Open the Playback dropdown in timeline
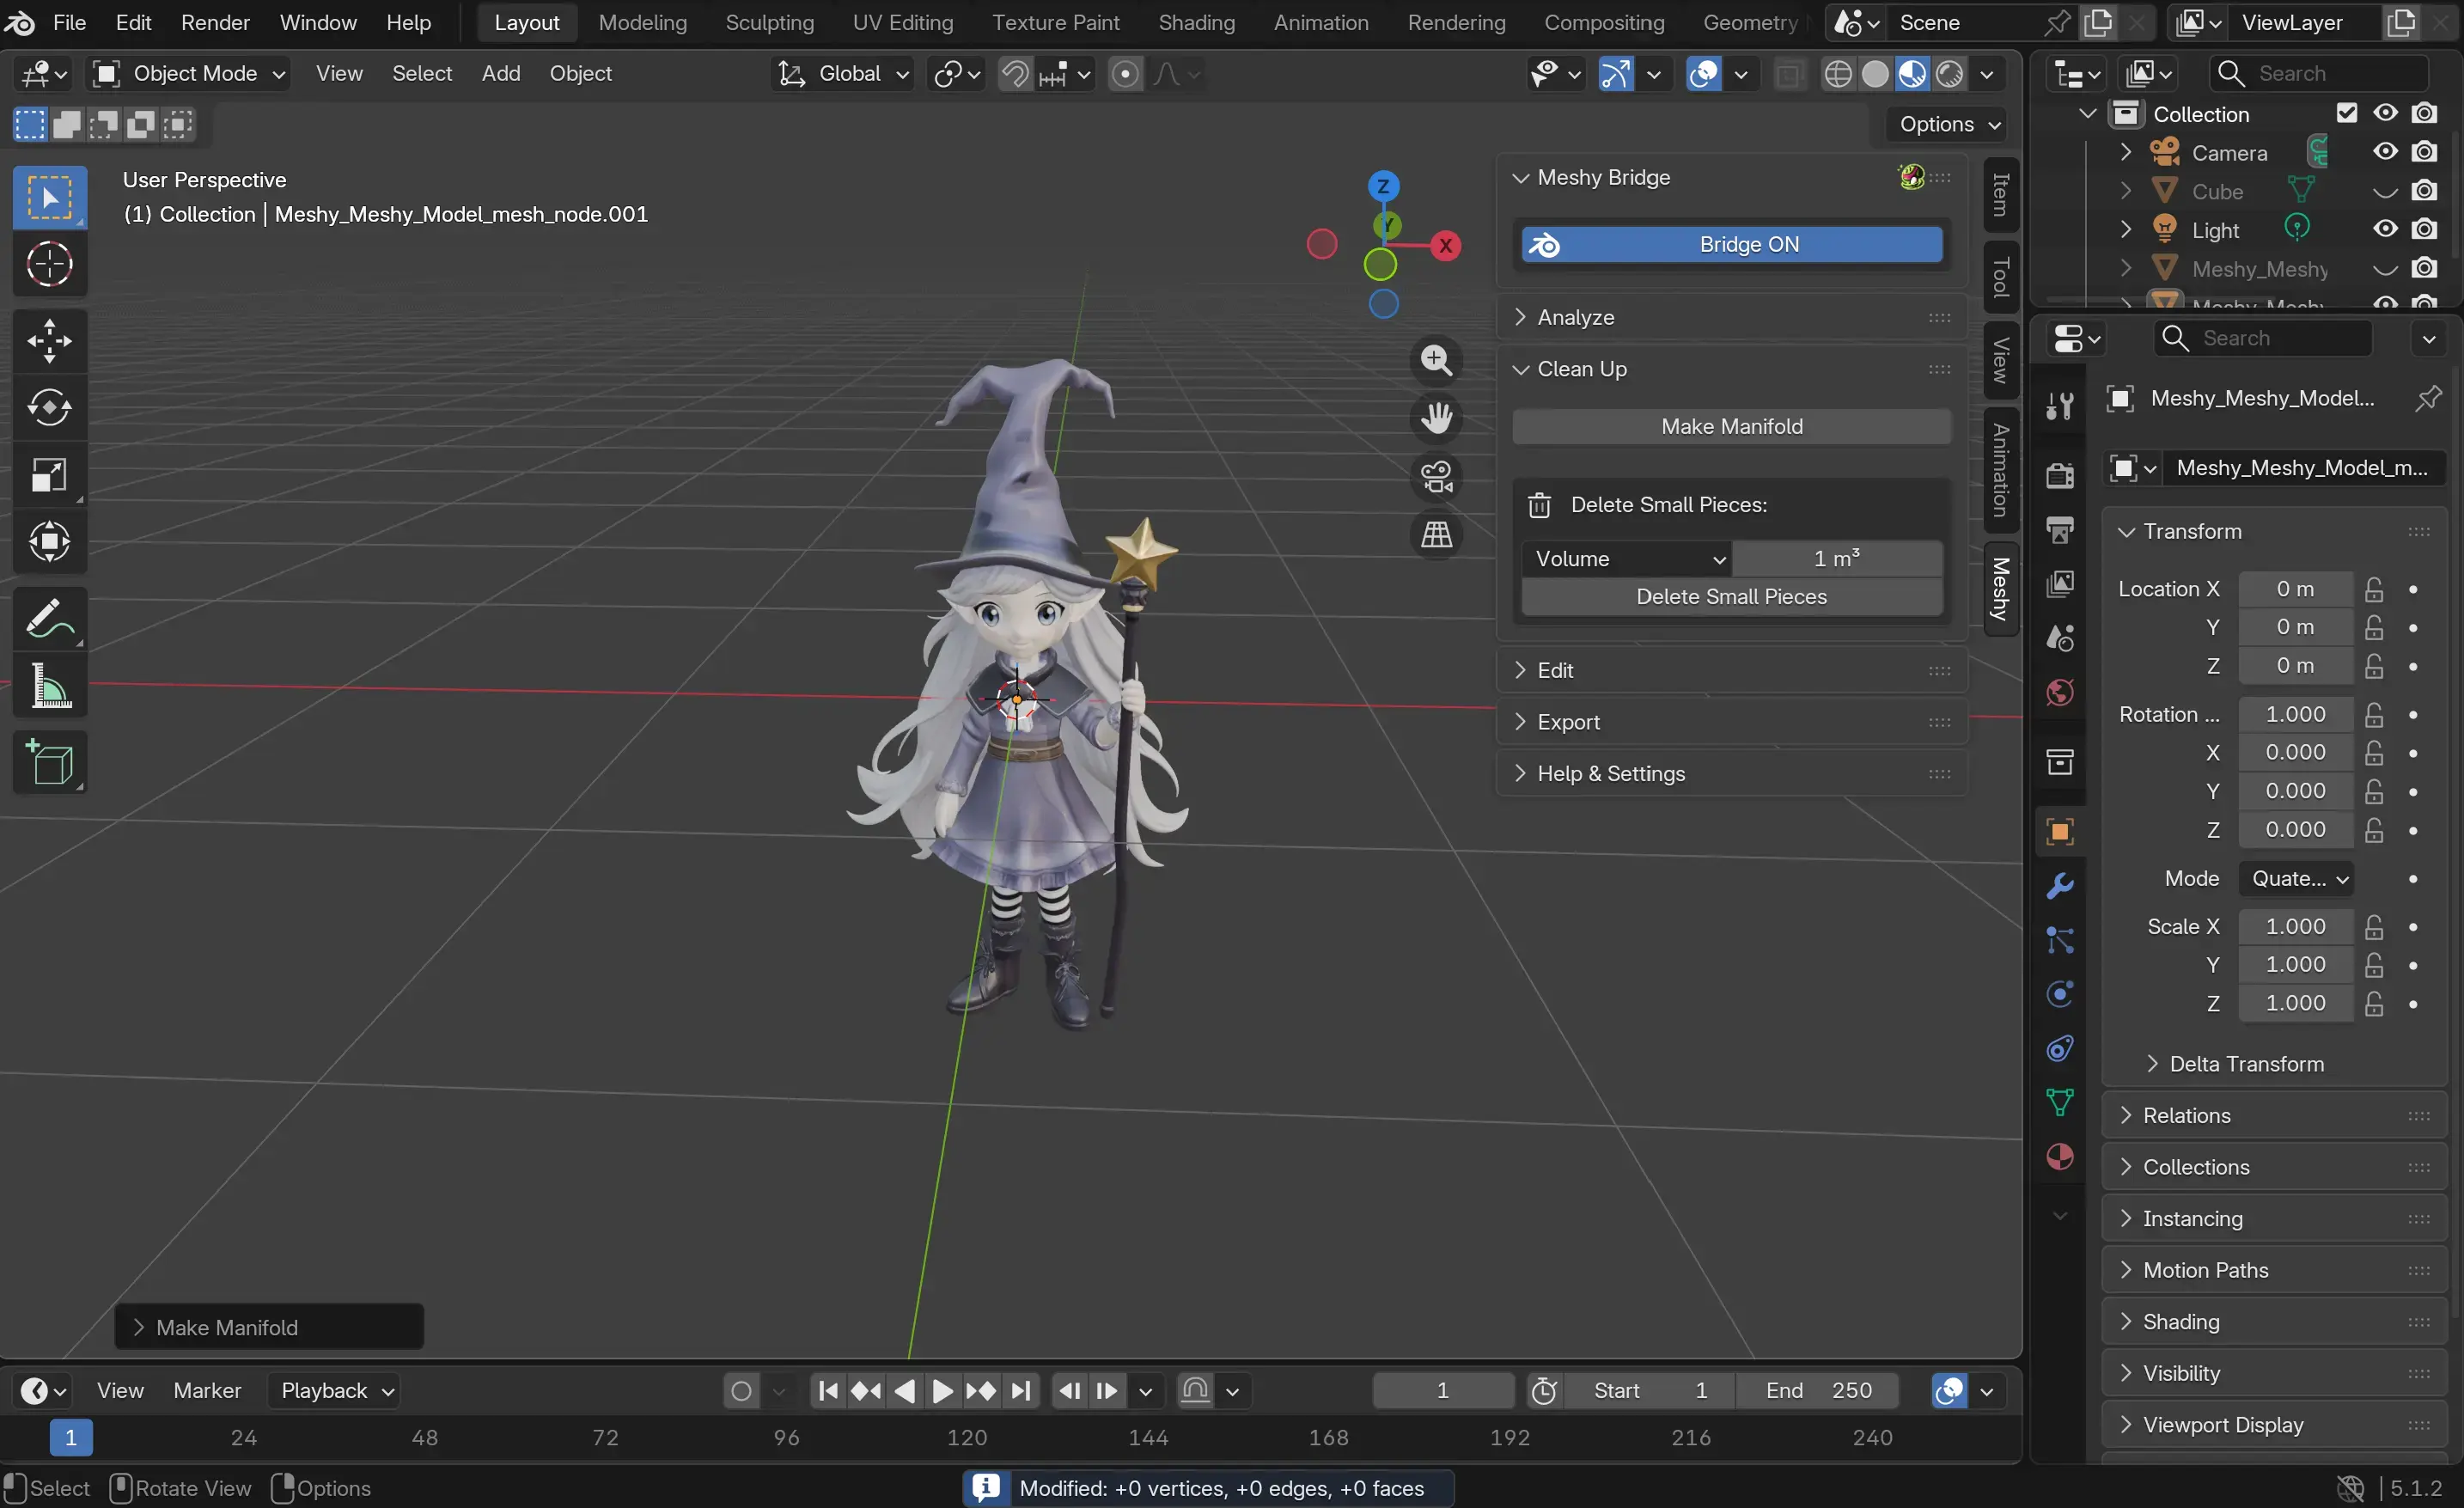Image resolution: width=2464 pixels, height=1508 pixels. [334, 1390]
